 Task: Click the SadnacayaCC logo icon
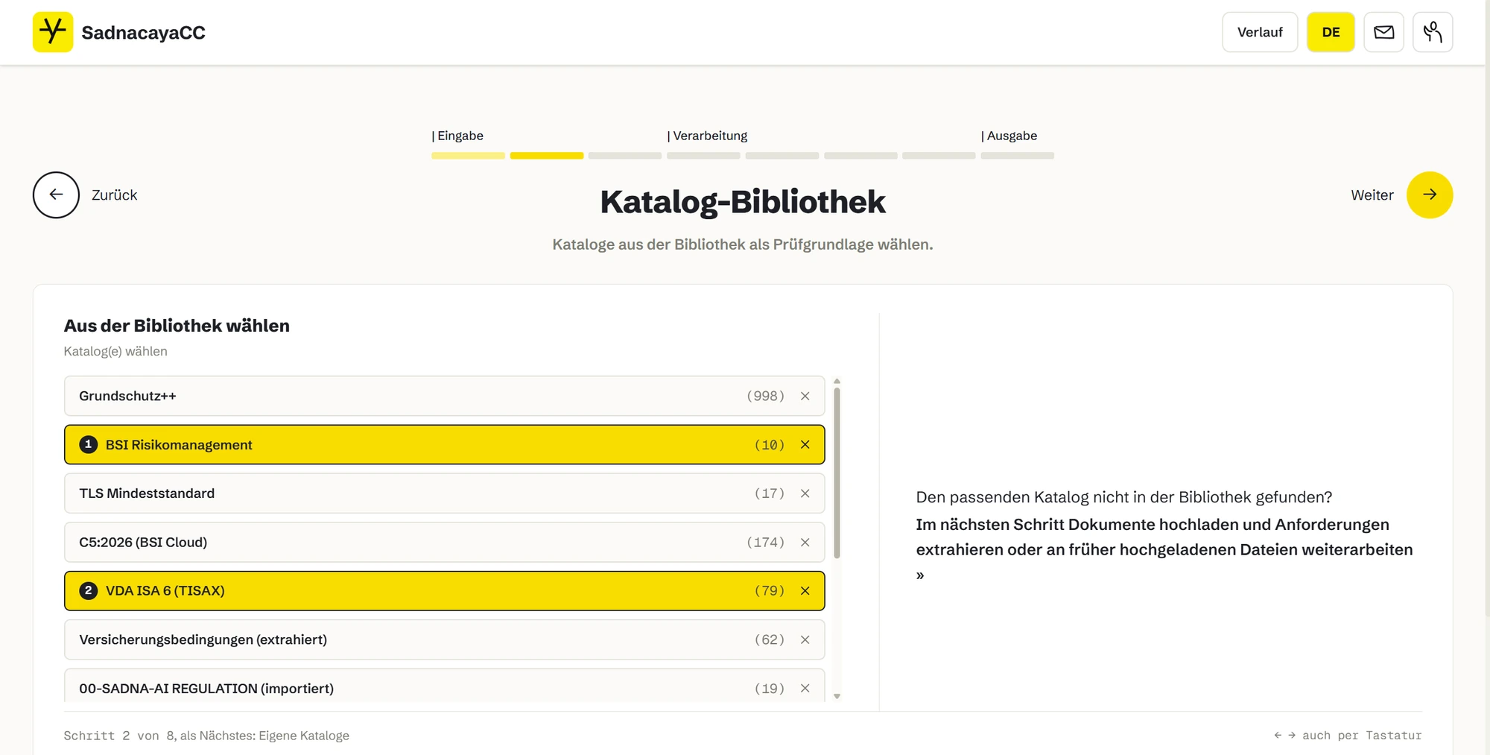[53, 32]
